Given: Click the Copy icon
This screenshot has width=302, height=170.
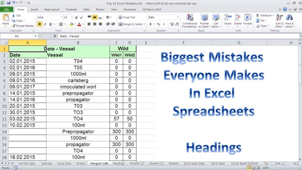Looking at the screenshot, I should pyautogui.click(x=13, y=21).
